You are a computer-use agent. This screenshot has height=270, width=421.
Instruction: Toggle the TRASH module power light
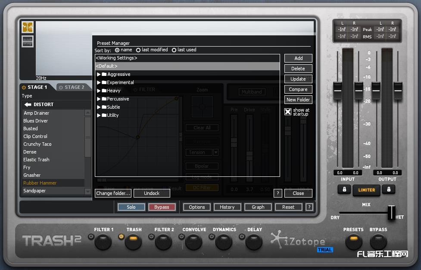point(121,236)
